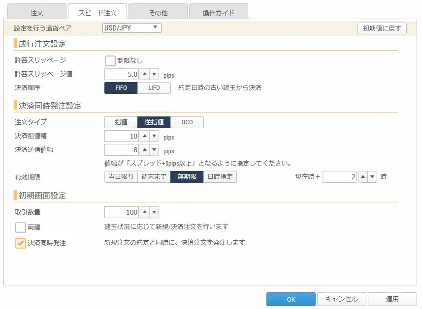Select FIFO settlement order
This screenshot has height=309, width=422.
click(121, 88)
